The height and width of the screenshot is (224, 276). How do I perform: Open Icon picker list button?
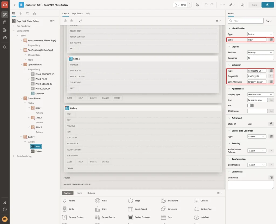point(271,100)
